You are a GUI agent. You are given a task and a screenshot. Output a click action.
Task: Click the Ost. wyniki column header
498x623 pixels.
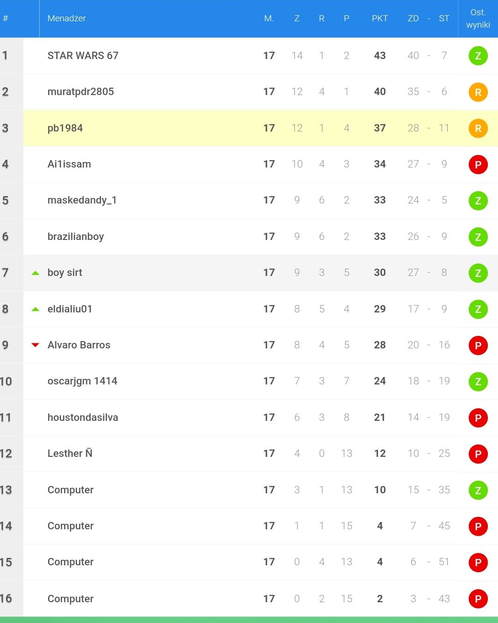coord(478,18)
